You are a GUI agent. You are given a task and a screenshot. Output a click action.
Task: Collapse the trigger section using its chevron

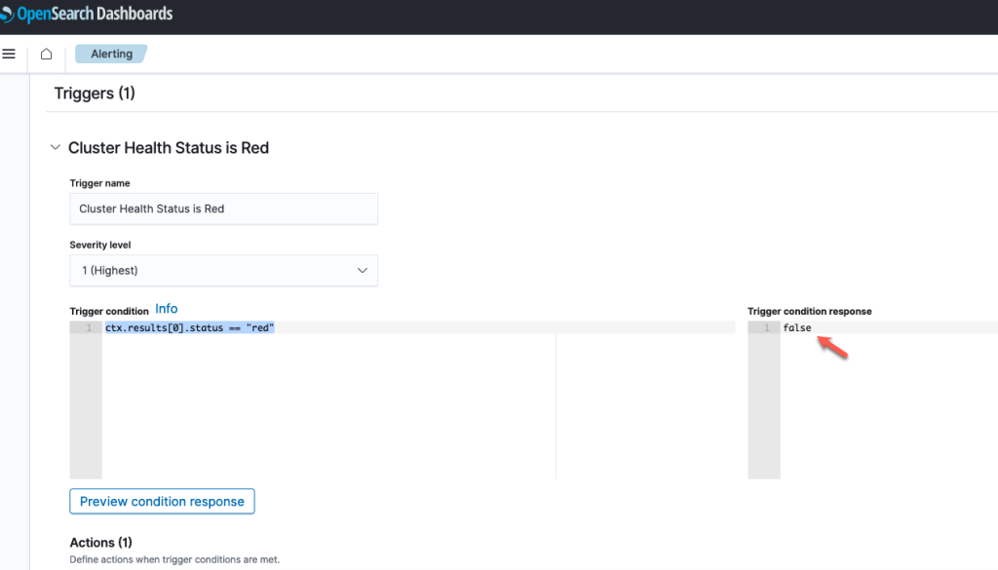pos(56,147)
